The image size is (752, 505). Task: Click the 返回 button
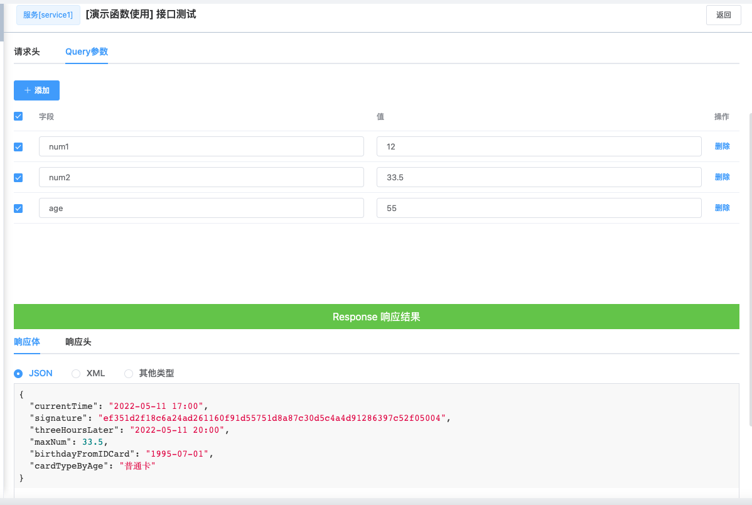click(723, 15)
